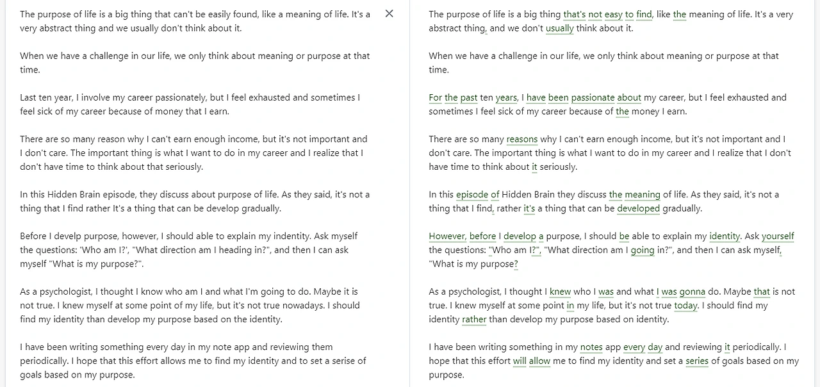Click the underlined word "passionate"

[x=593, y=97]
